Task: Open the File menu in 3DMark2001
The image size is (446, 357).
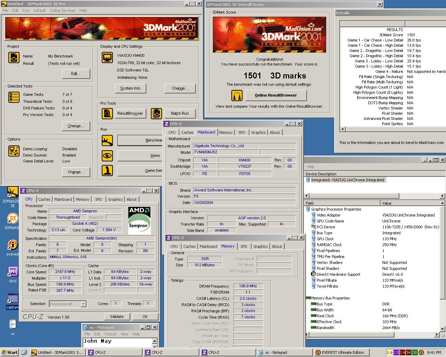Action: click(5, 10)
